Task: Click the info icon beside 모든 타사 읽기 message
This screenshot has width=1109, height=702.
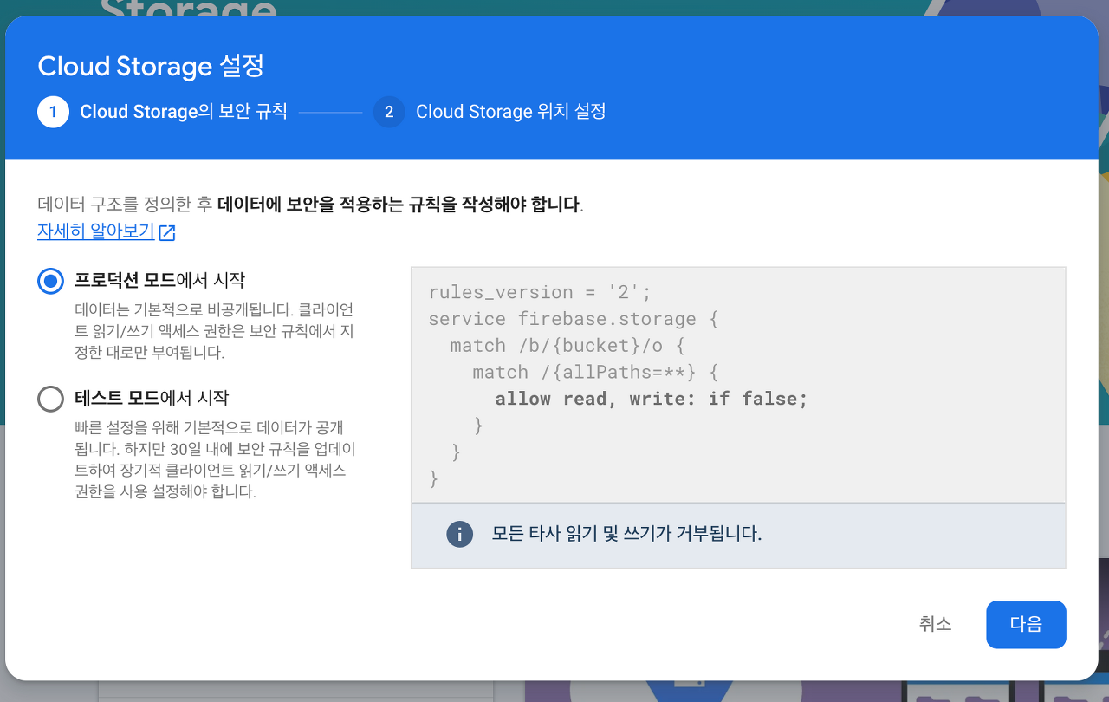Action: point(459,534)
